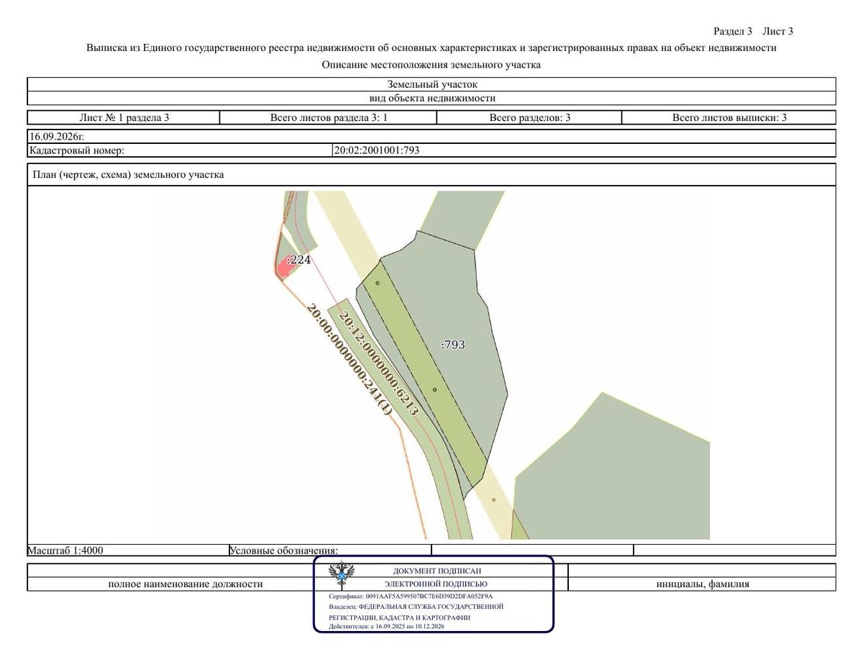Click "Всего листов раздела 3: 1" cell
Image resolution: width=863 pixels, height=667 pixels.
(329, 117)
